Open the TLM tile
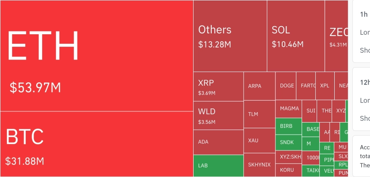This screenshot has width=370, height=177. [259, 114]
